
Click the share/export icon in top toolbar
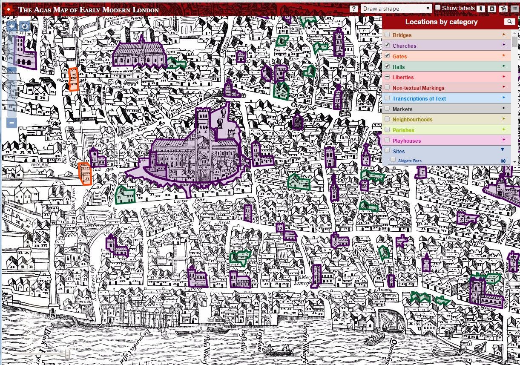tap(503, 9)
